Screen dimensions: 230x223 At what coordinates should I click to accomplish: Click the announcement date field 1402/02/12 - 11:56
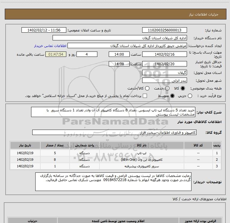click(44, 30)
